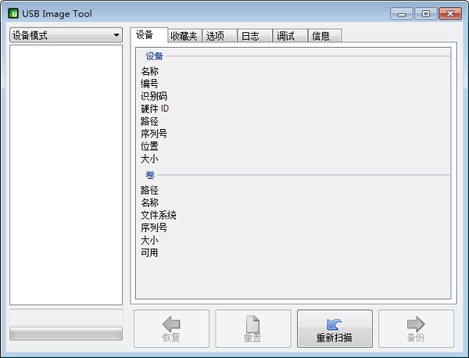Click the 备份 backup button
This screenshot has width=469, height=358.
[416, 328]
